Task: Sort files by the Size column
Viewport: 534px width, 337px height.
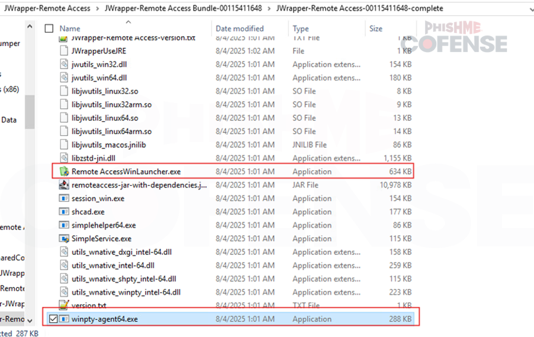Action: pos(375,28)
